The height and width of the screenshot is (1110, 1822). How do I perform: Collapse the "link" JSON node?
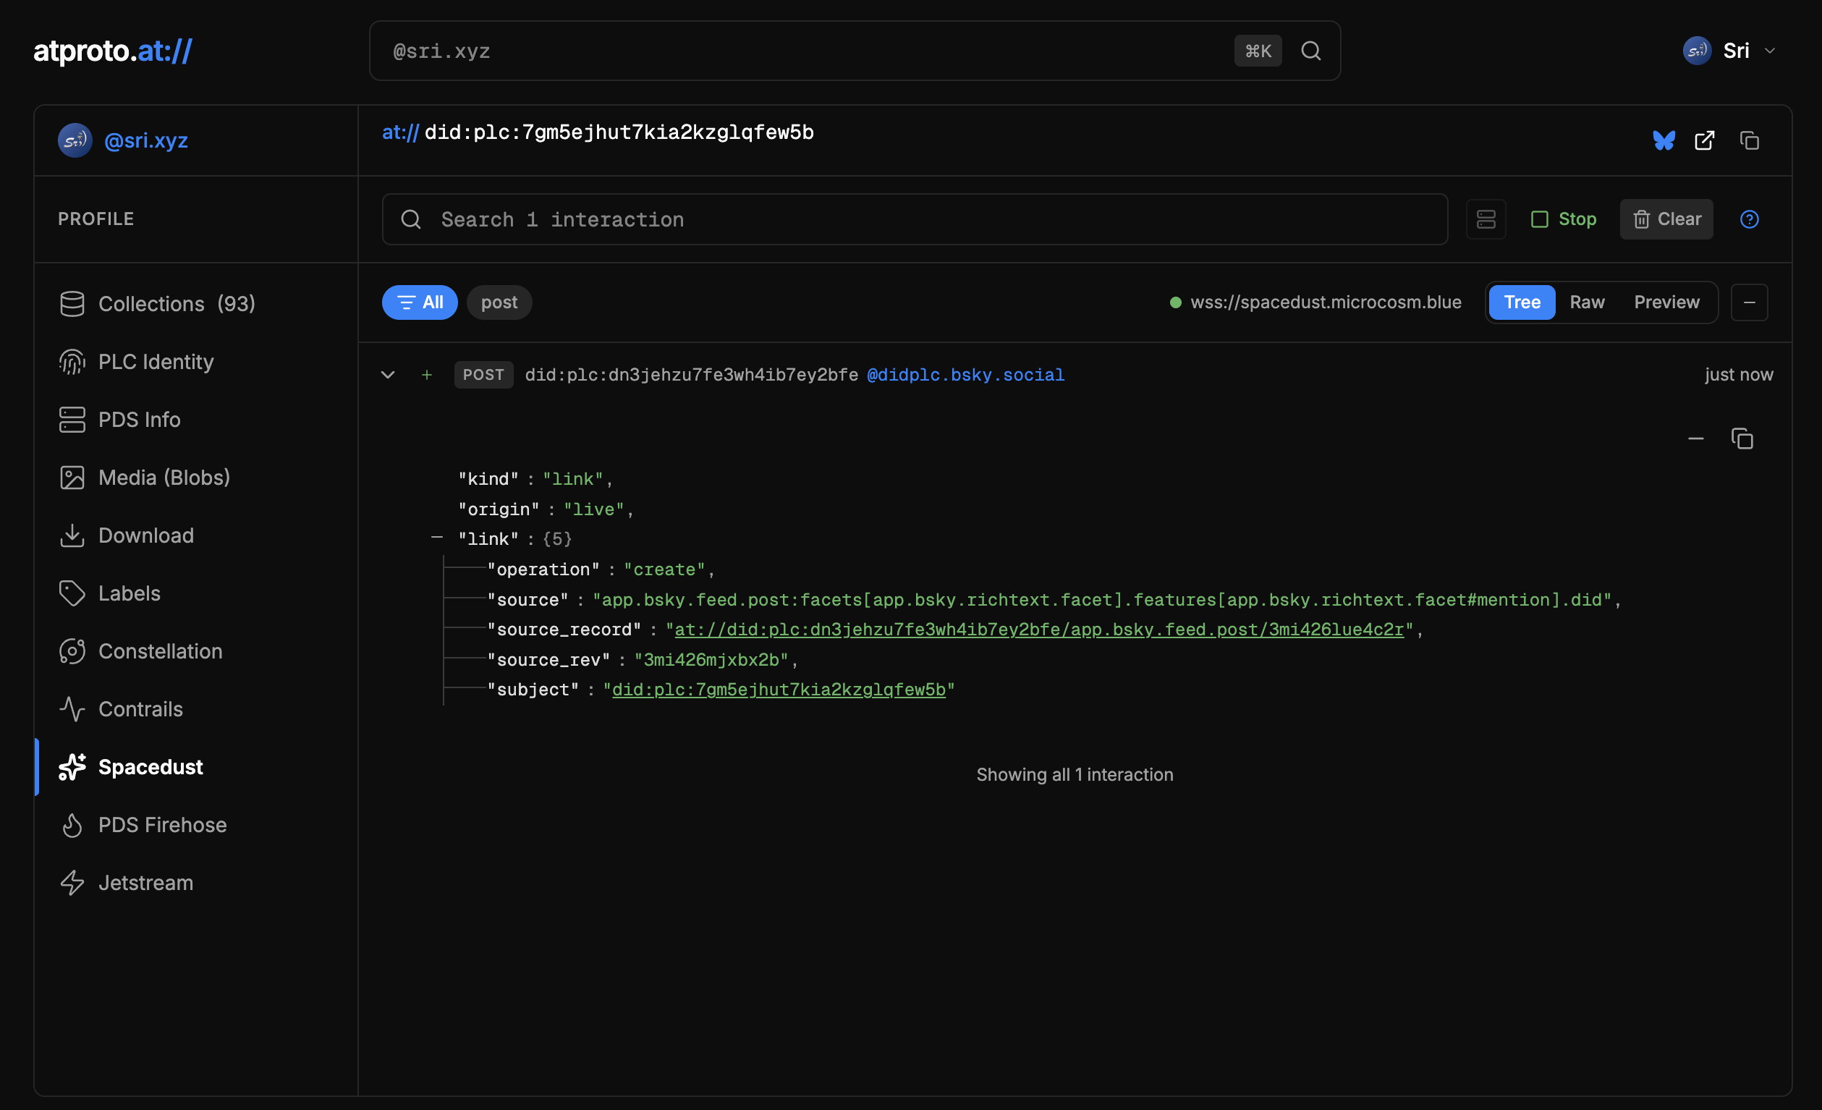[x=437, y=538]
